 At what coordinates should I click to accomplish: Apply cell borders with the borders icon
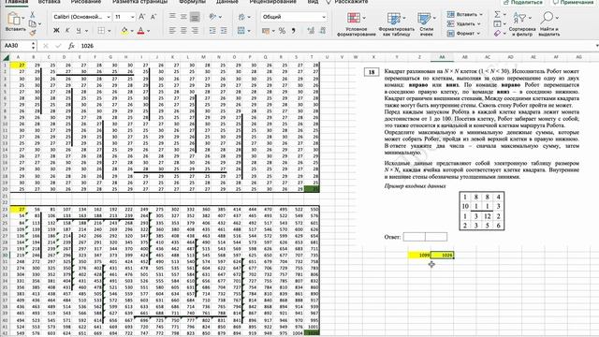point(101,31)
